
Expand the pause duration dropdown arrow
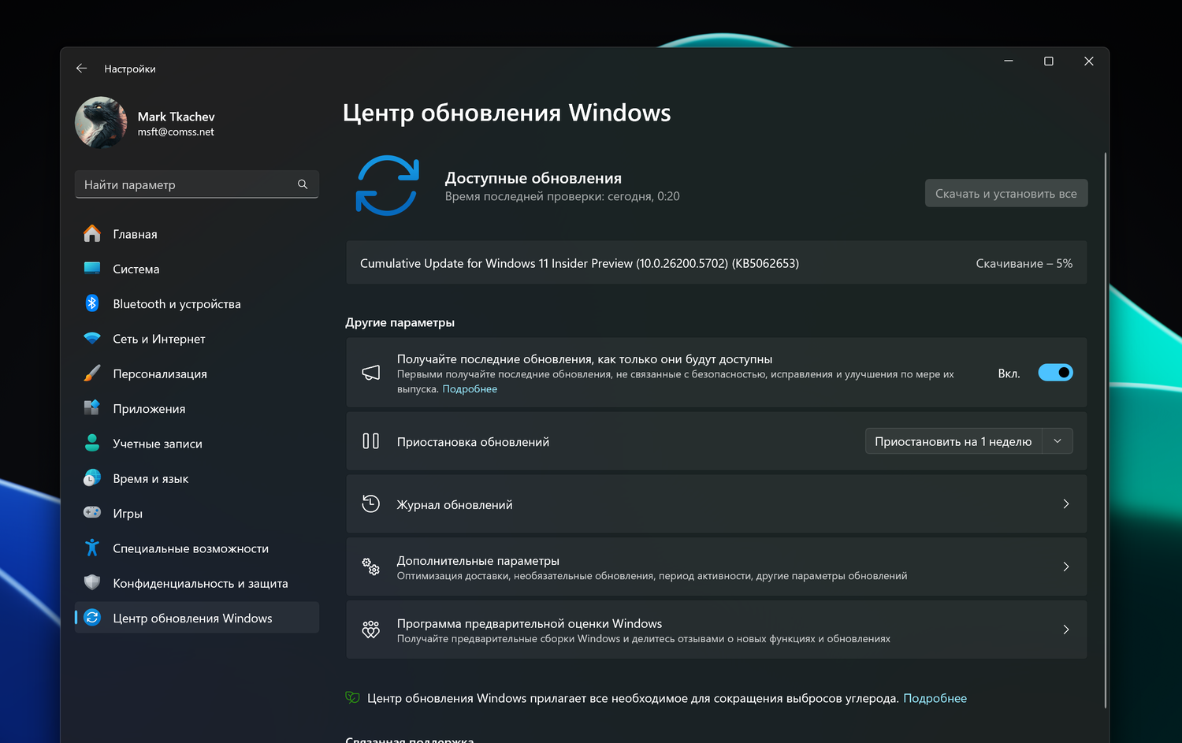pyautogui.click(x=1057, y=441)
